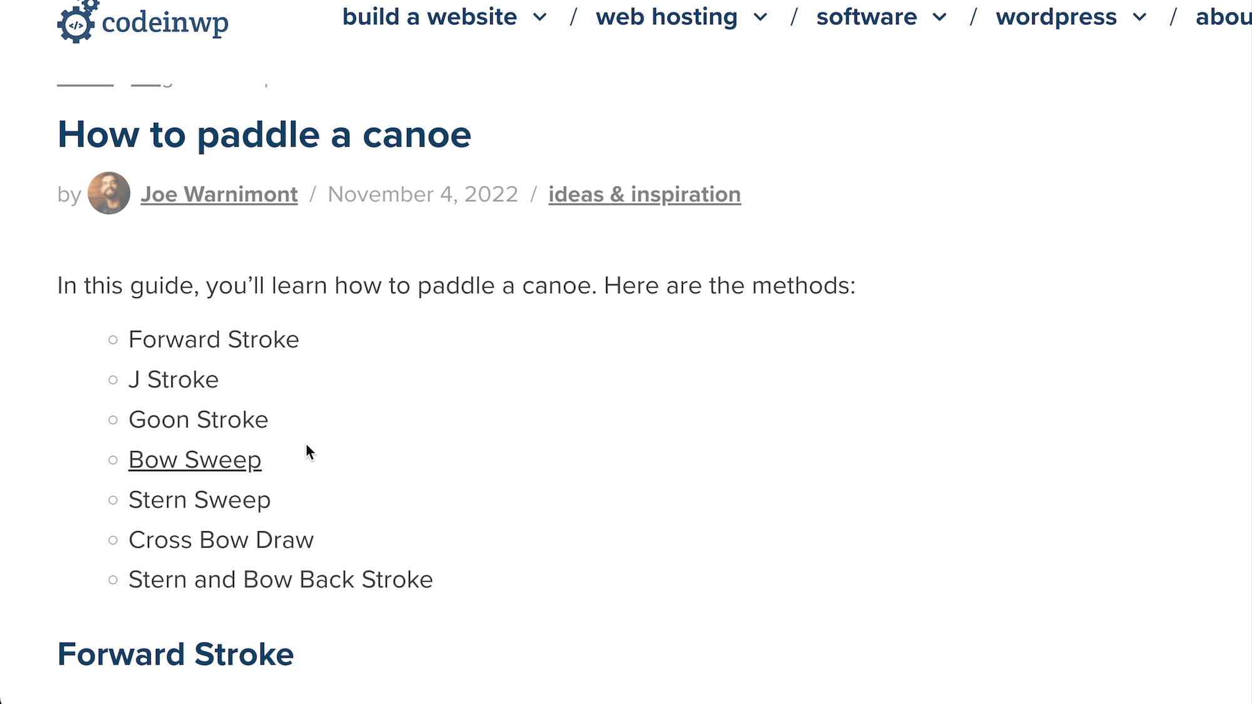Image resolution: width=1252 pixels, height=704 pixels.
Task: Click the author avatar thumbnail
Action: pos(109,193)
